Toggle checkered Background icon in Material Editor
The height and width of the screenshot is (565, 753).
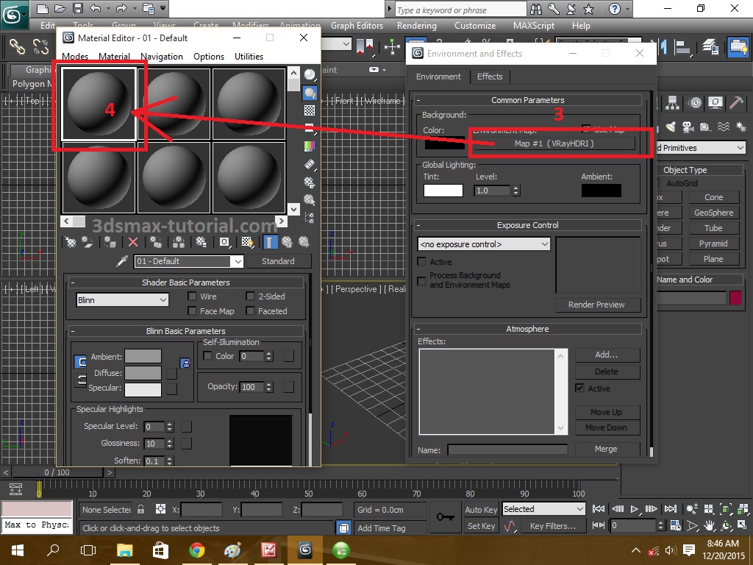(x=310, y=110)
